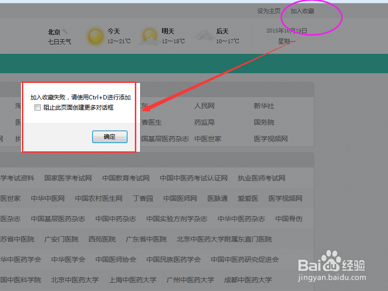Viewport: 388px width, 291px height.
Task: Open the 国家医学考试网 link
Action: 68,178
